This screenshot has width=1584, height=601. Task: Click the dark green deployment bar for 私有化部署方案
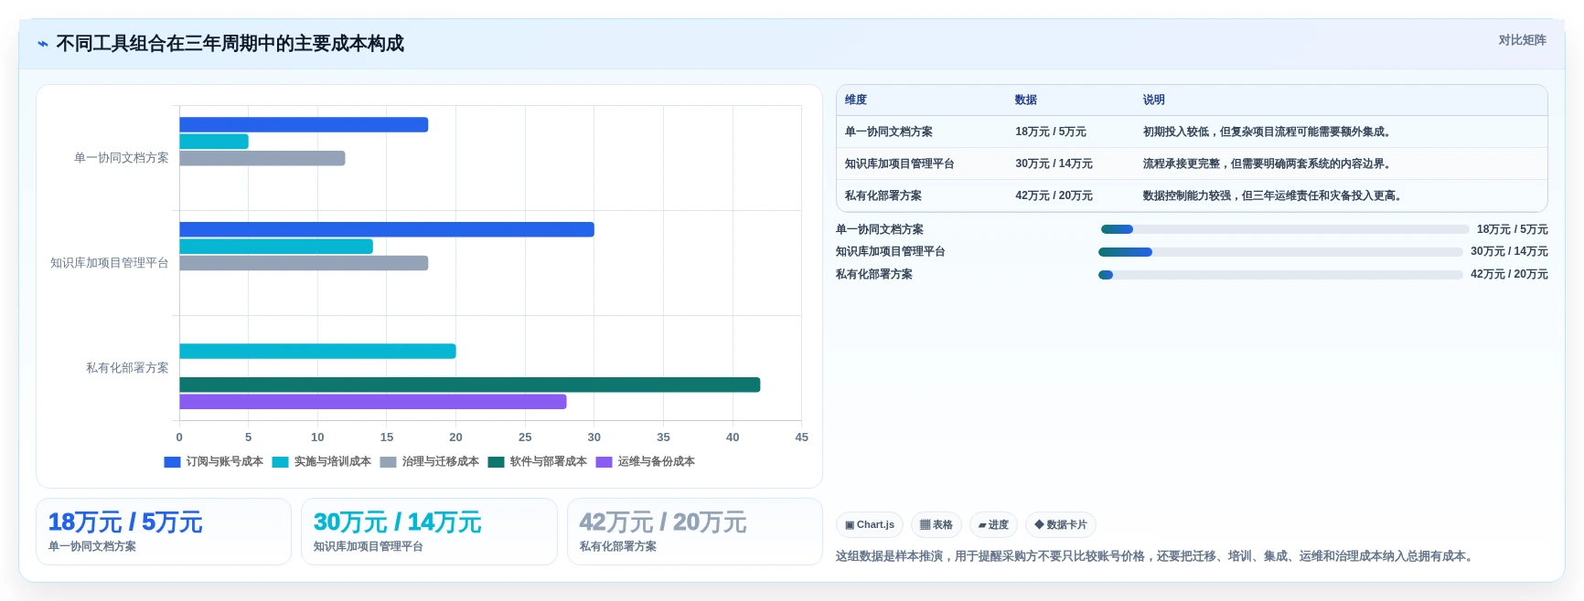470,385
